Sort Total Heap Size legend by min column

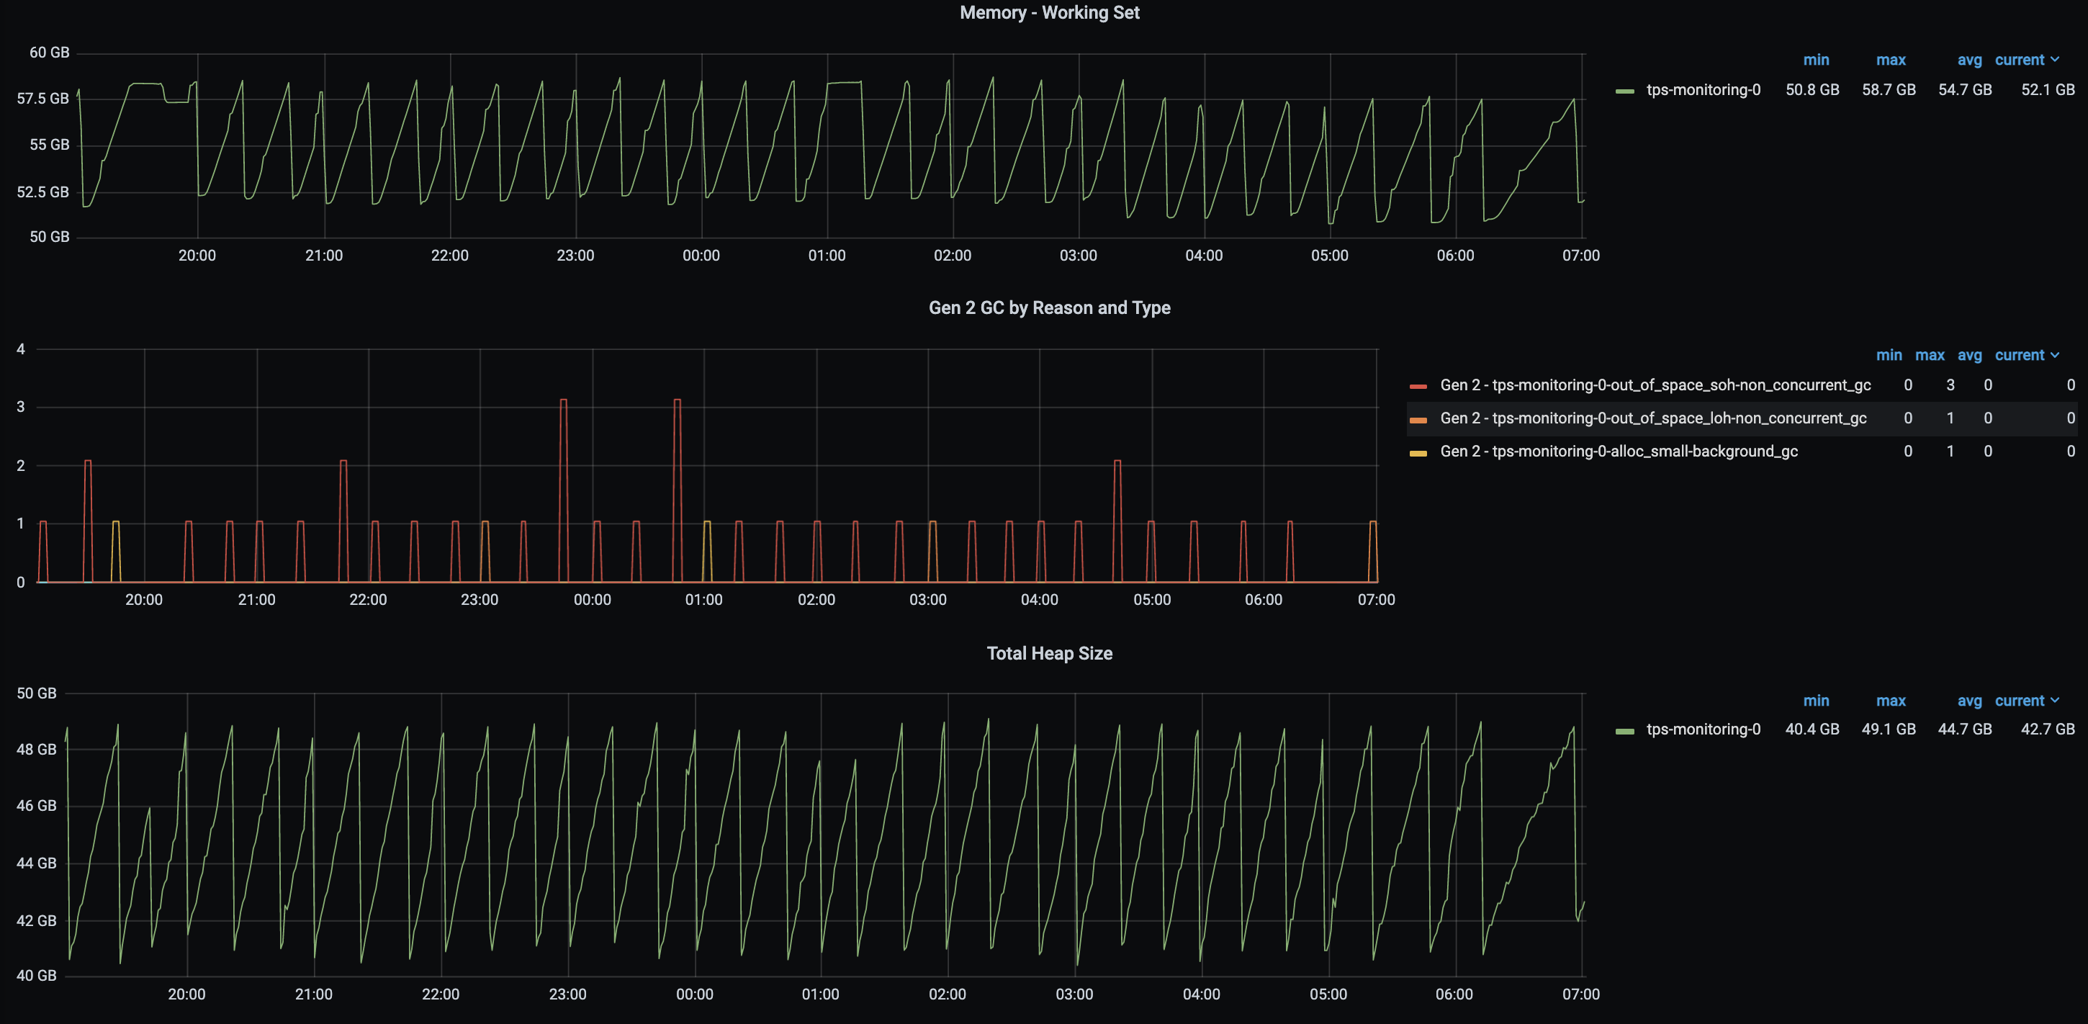click(1816, 701)
